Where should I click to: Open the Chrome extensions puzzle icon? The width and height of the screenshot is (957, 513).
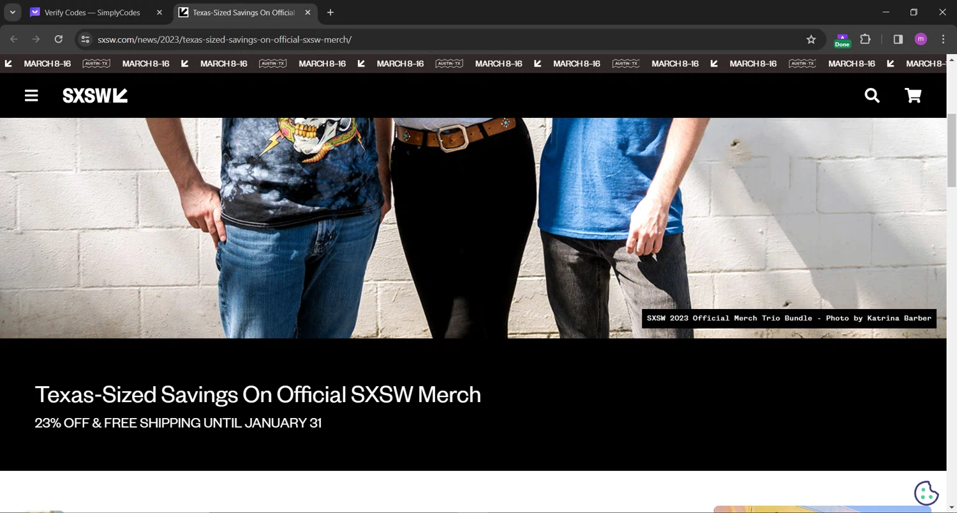865,40
